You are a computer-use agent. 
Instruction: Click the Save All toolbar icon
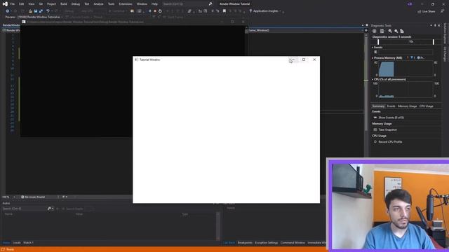41,11
